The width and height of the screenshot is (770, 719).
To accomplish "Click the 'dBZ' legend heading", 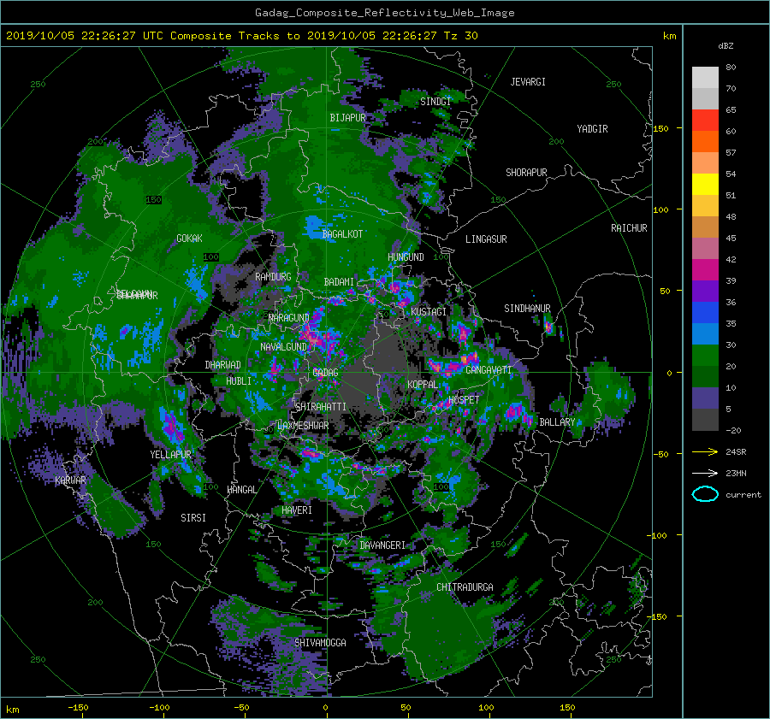I will click(726, 45).
